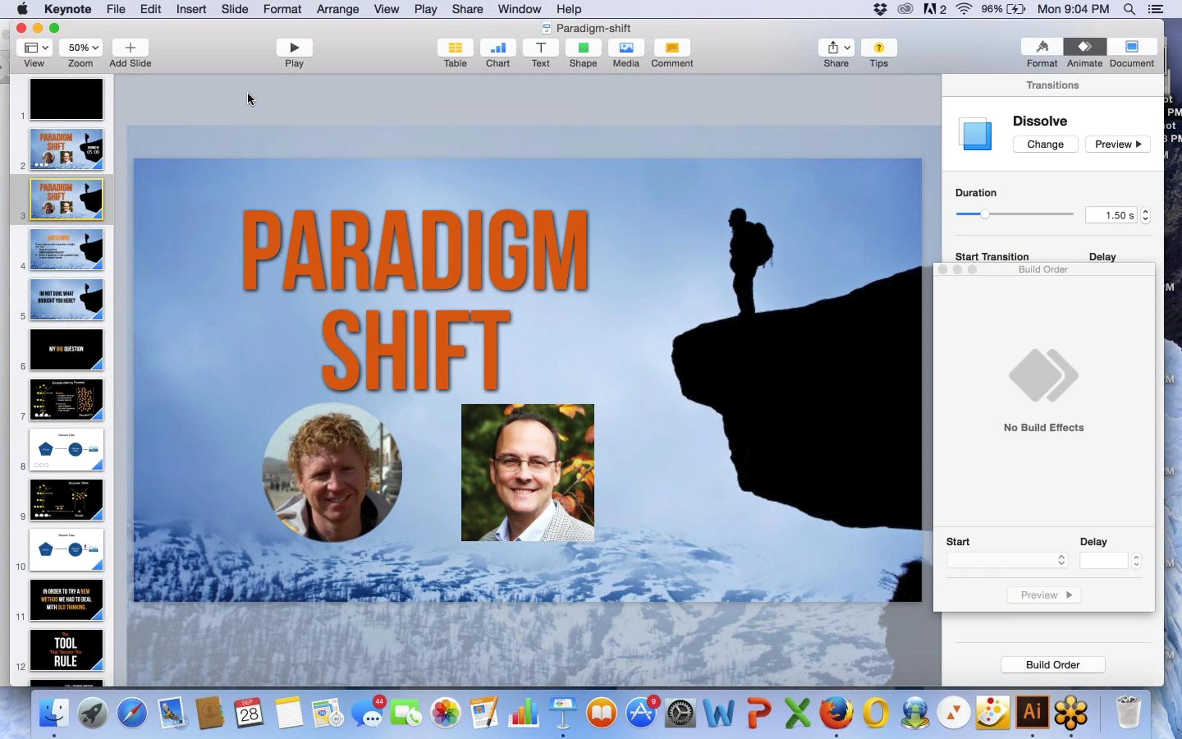Click the Change transition button

(x=1045, y=144)
